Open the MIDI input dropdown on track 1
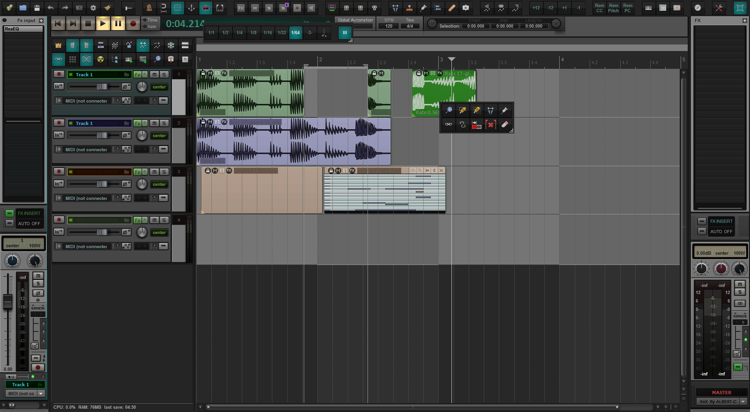The height and width of the screenshot is (412, 750). point(86,101)
